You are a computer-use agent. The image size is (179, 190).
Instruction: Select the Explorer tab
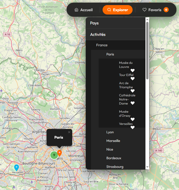click(x=117, y=10)
